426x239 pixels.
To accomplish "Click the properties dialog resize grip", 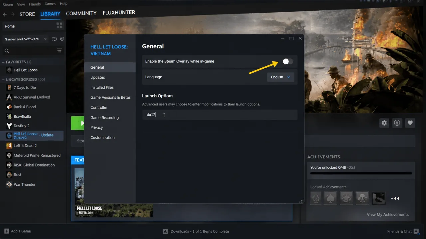I will coord(302,201).
